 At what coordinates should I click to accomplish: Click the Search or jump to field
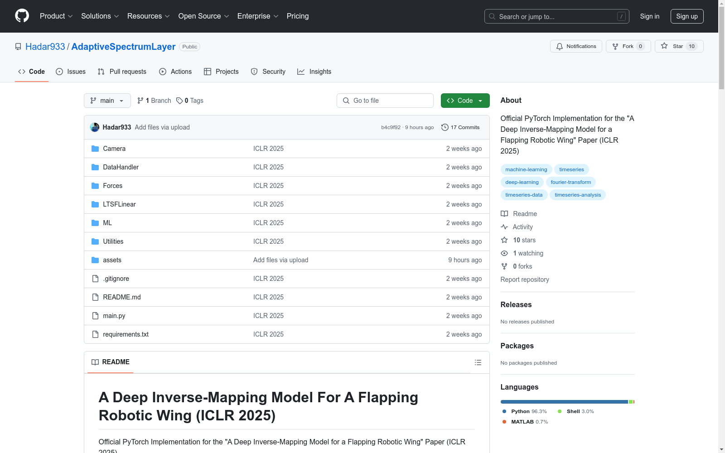(x=557, y=16)
